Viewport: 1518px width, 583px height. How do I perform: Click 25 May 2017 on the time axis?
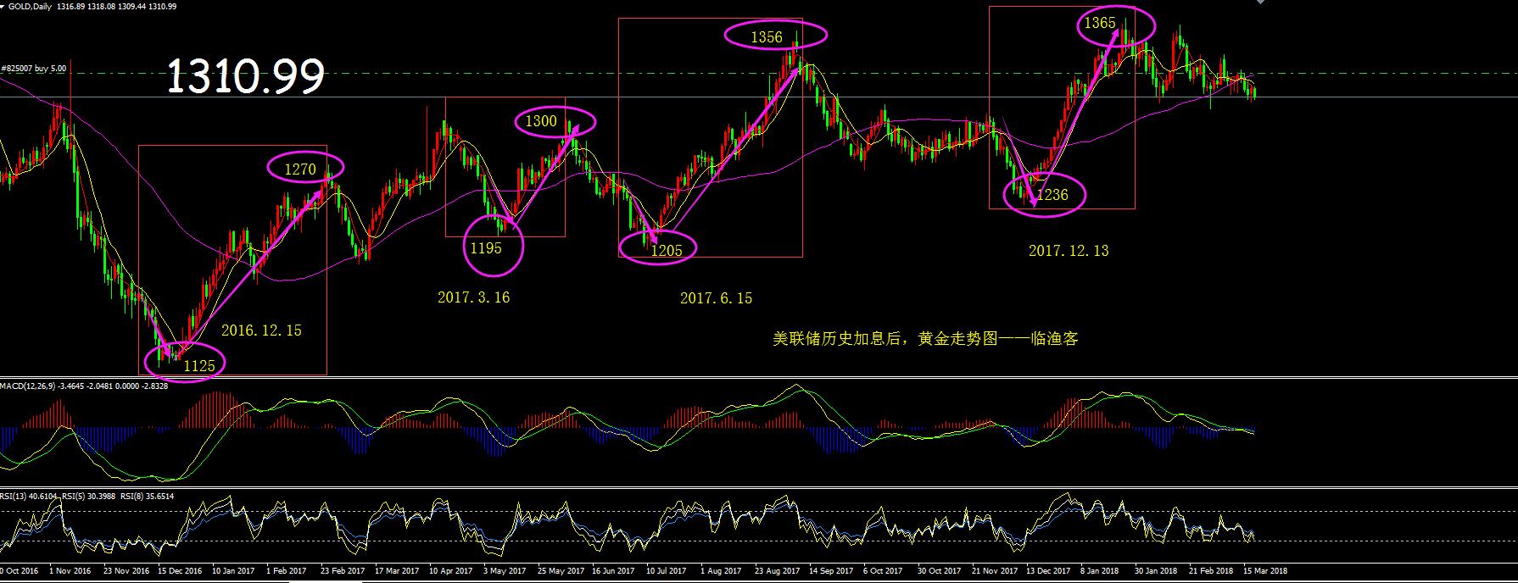(560, 571)
